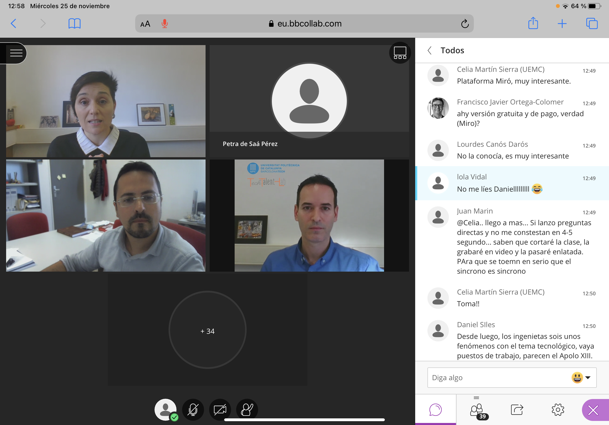This screenshot has height=425, width=609.
Task: Open My Settings gear icon
Action: 557,410
